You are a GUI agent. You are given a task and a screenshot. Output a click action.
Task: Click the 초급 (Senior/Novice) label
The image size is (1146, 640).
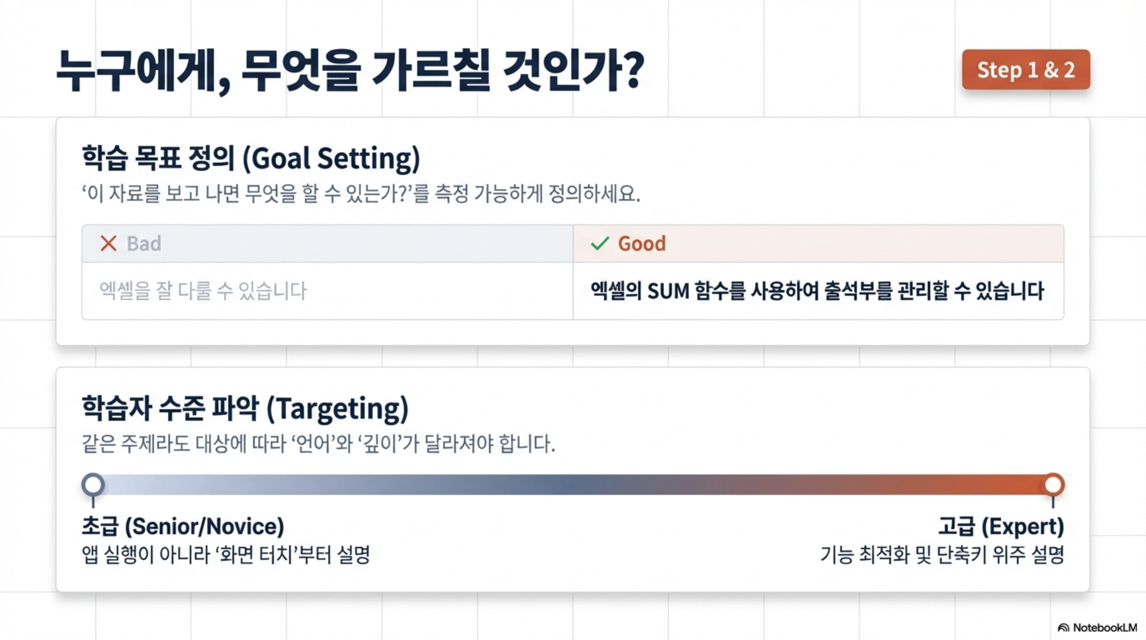(183, 526)
